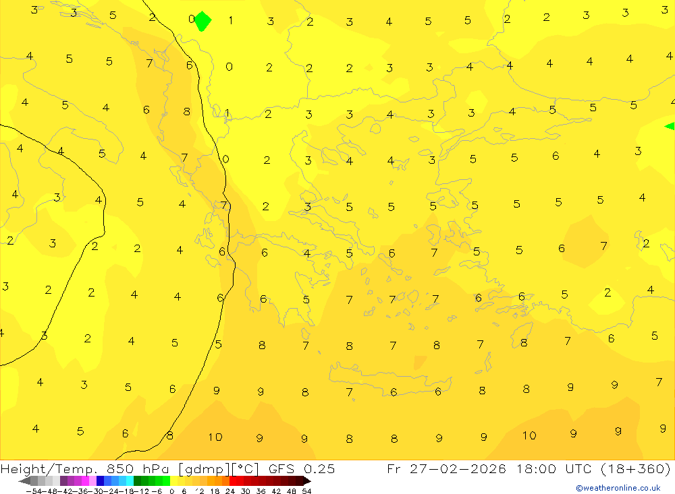Open the weatheronline.co.uk copyright link
675x494 pixels.
click(618, 488)
